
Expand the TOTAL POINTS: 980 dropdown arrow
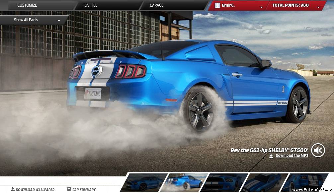(x=318, y=7)
